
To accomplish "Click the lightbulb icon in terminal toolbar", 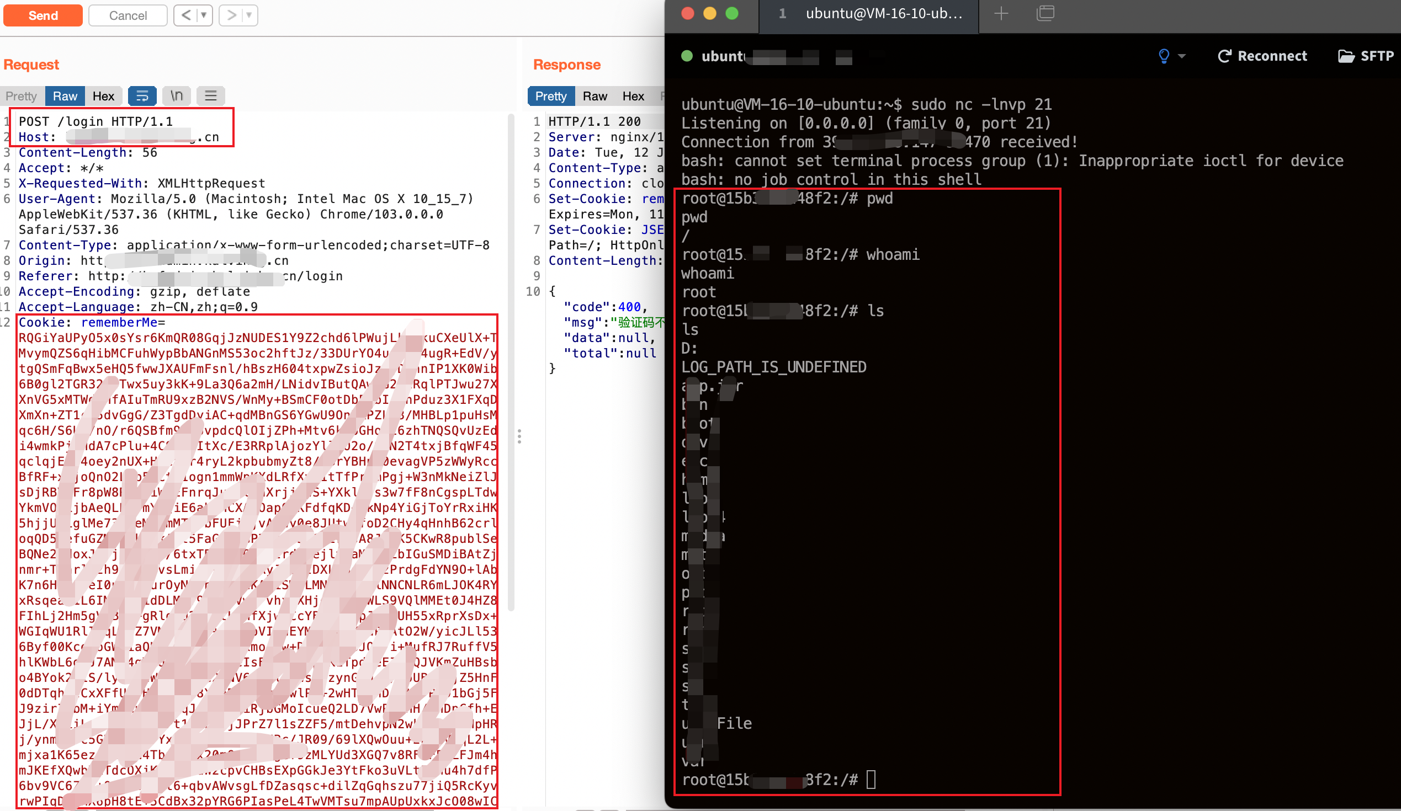I will click(x=1164, y=56).
